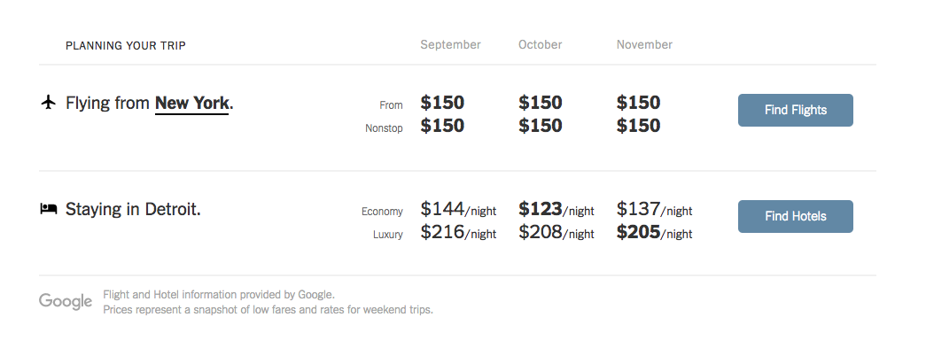Click the Staying in Detroit text
Image resolution: width=926 pixels, height=348 pixels.
(134, 209)
